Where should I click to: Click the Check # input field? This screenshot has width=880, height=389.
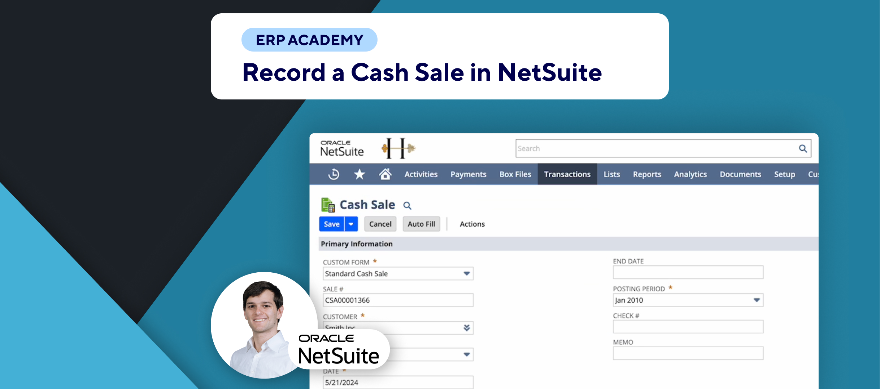[688, 327]
